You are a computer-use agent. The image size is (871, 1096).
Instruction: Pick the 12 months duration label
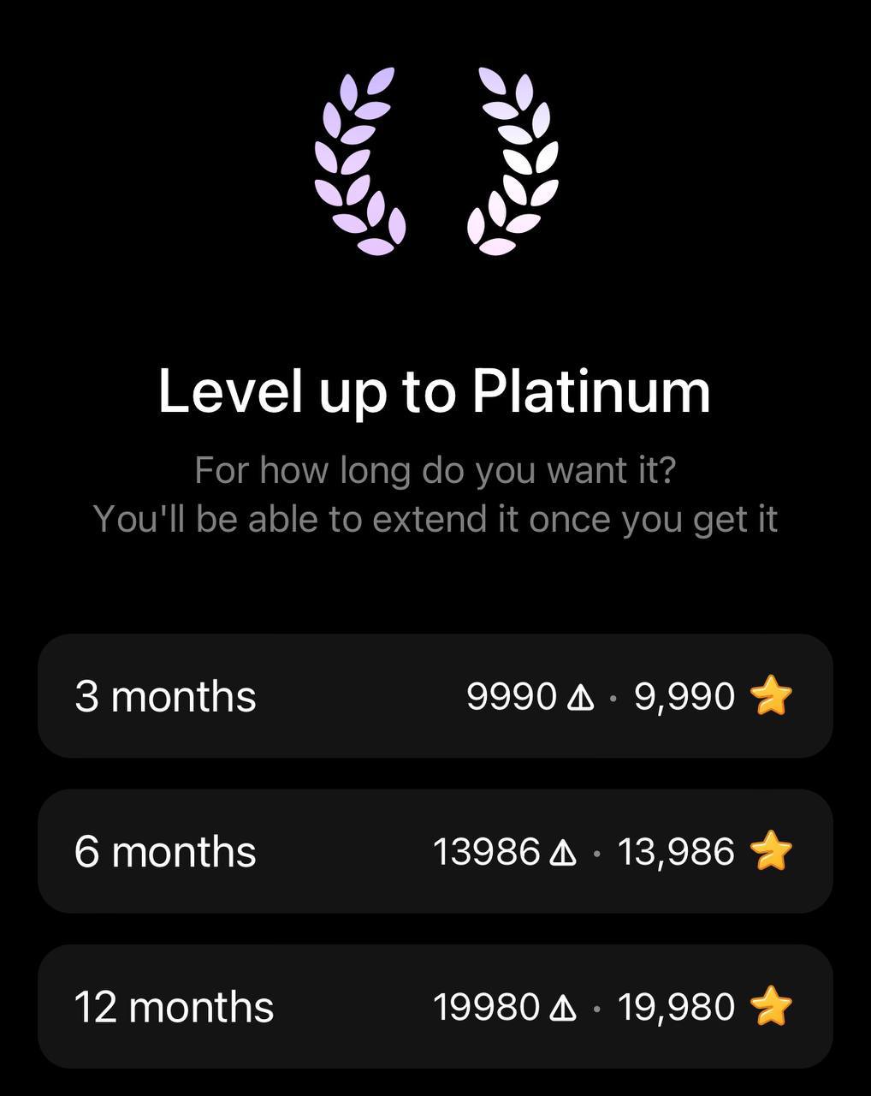(x=174, y=1007)
